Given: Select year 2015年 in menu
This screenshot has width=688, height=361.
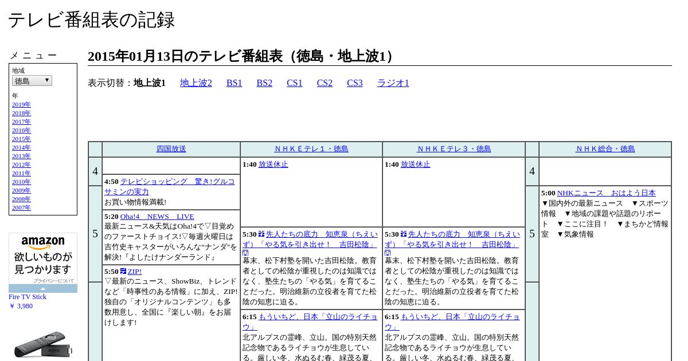Looking at the screenshot, I should [21, 139].
